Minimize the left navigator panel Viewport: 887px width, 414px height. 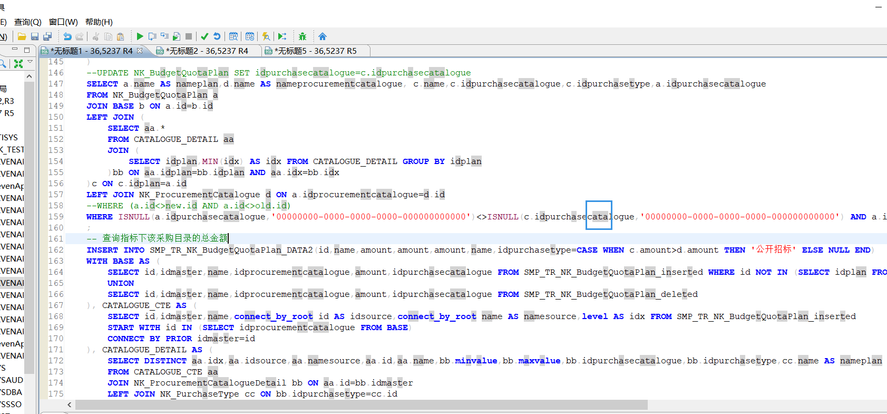tap(15, 50)
